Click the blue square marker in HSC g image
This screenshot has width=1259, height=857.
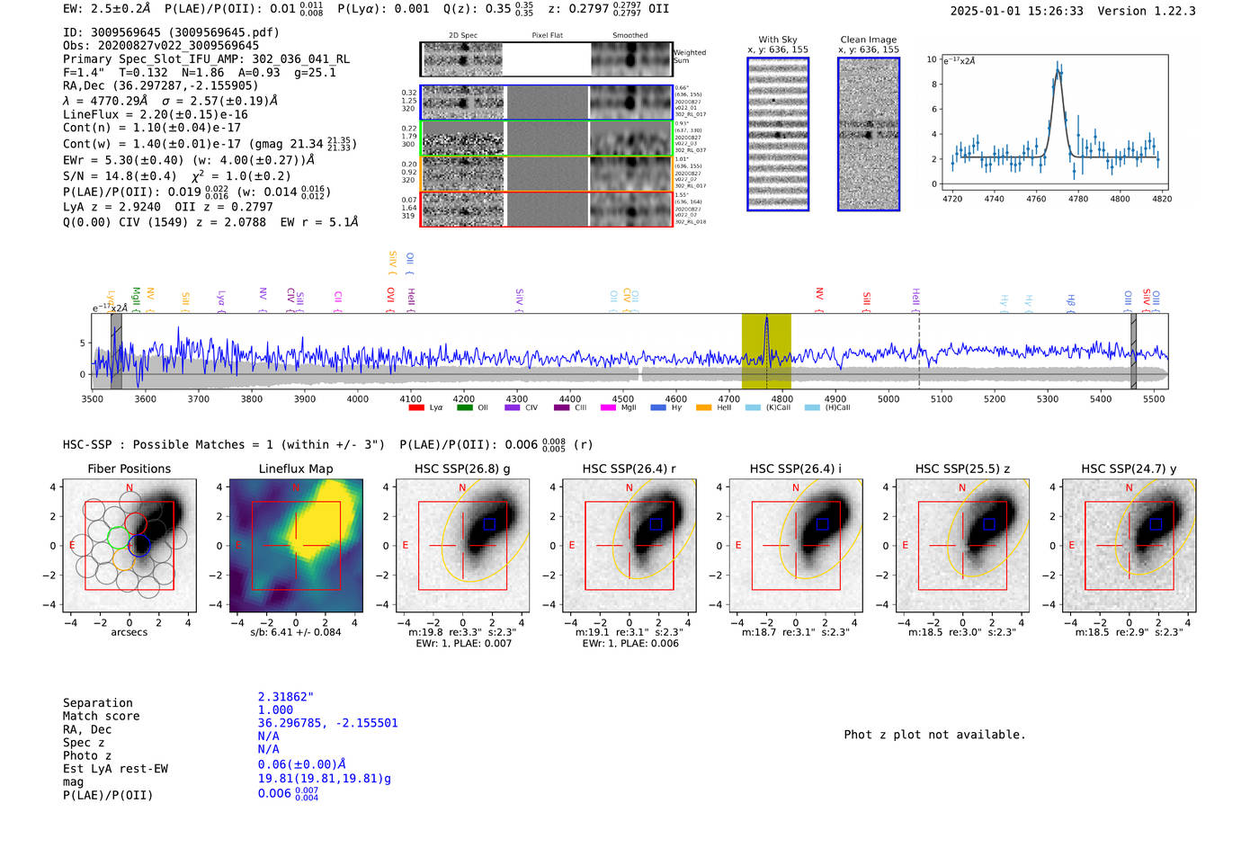(489, 523)
